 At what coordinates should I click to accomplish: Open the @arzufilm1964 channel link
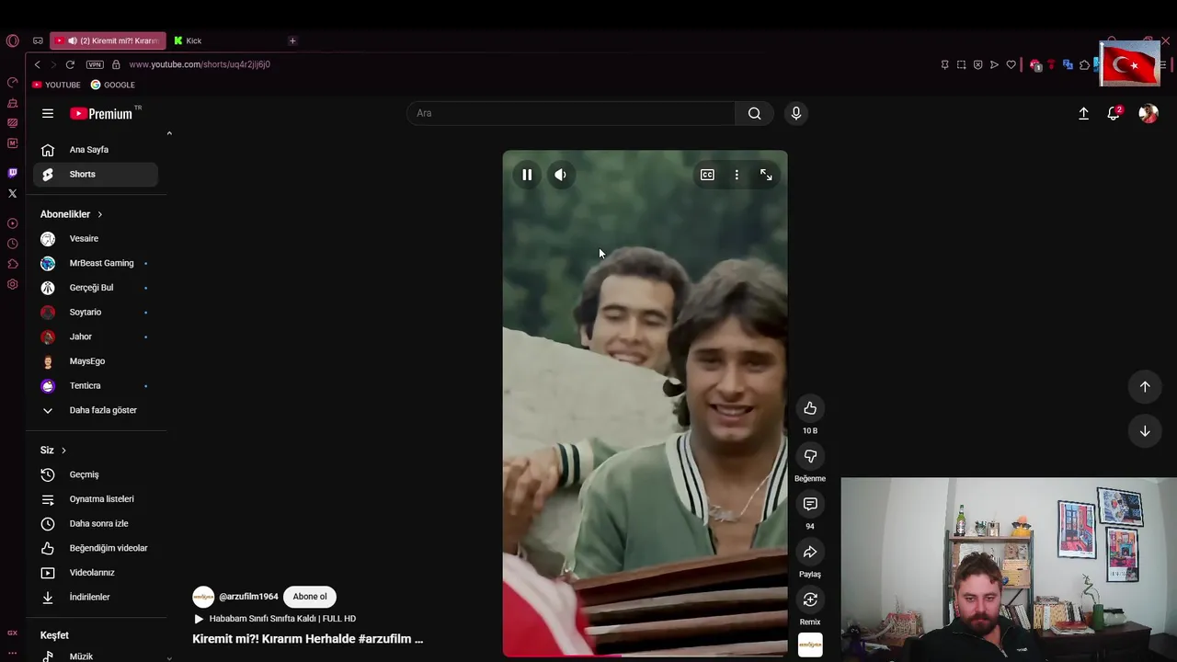pyautogui.click(x=248, y=597)
